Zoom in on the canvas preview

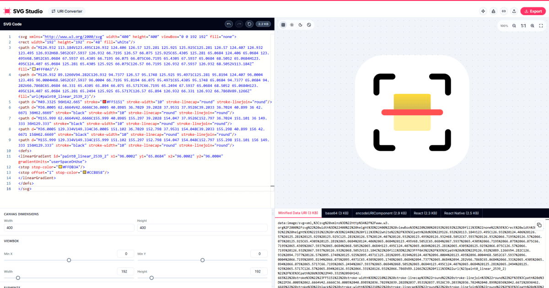[533, 26]
